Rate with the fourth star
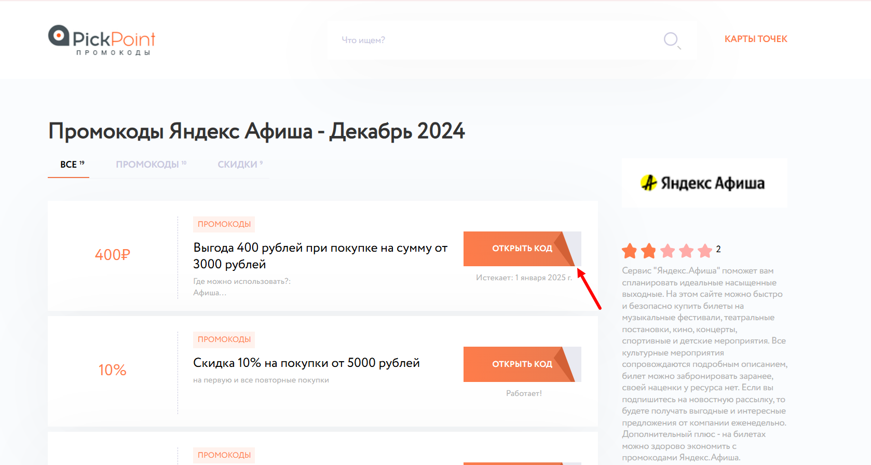 click(686, 251)
